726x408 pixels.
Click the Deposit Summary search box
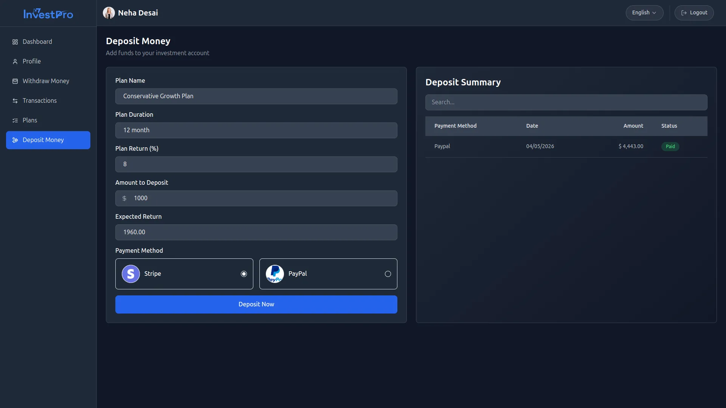(566, 102)
